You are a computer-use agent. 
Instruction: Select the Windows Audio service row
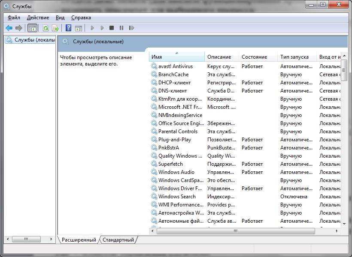(x=176, y=172)
